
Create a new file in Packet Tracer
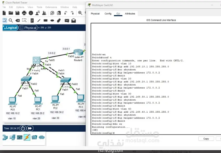[4, 13]
